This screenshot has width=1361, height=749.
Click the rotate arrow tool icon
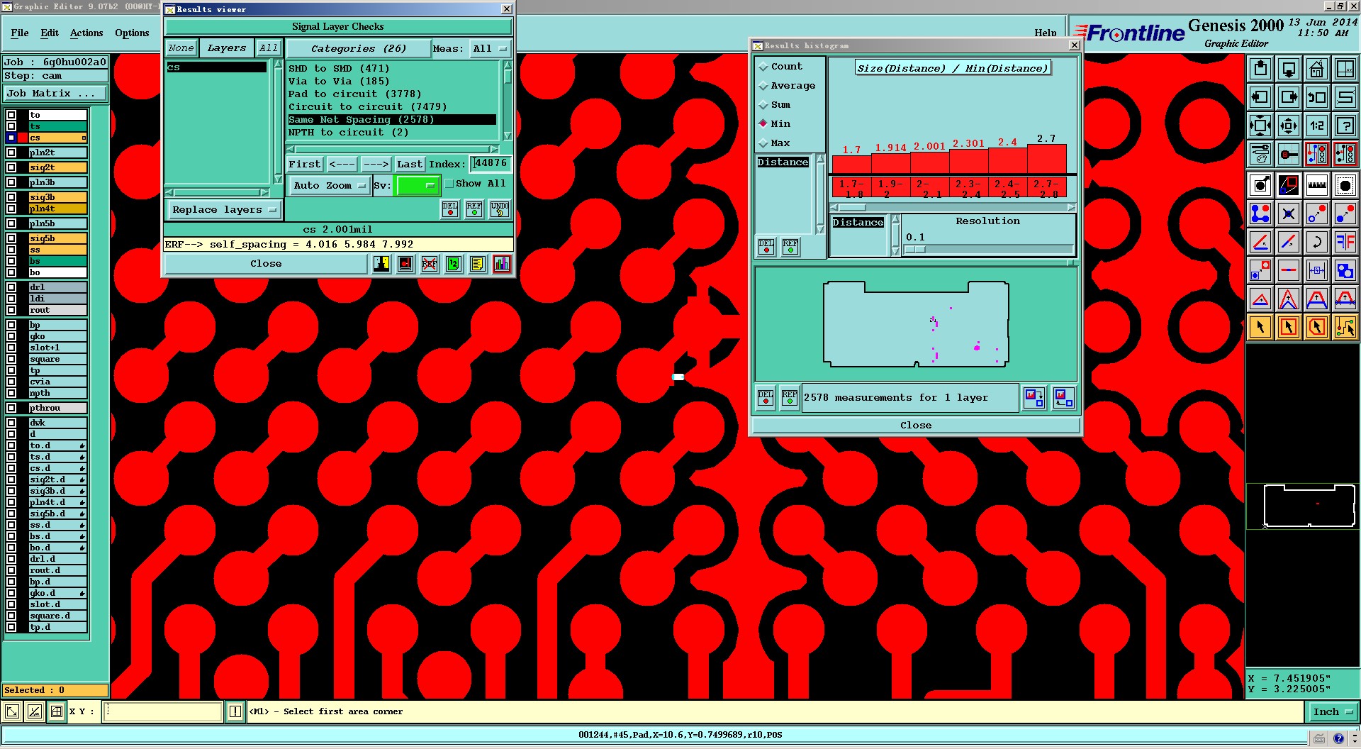coord(1316,242)
